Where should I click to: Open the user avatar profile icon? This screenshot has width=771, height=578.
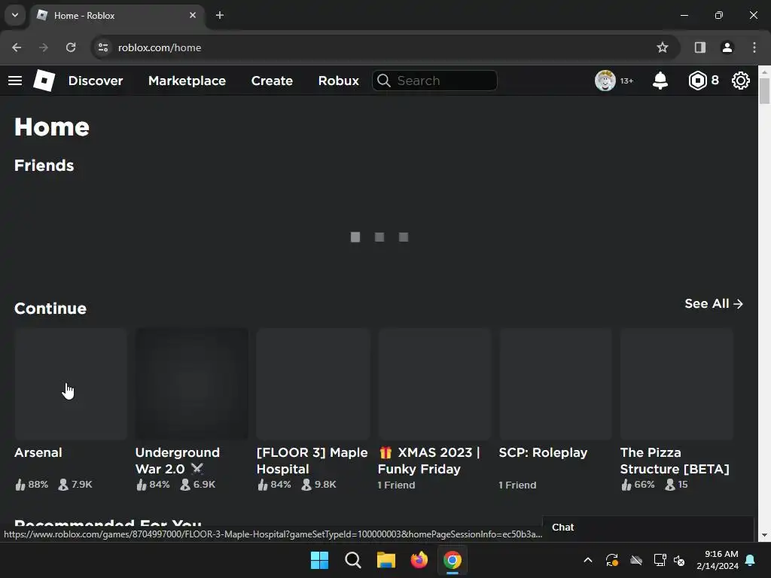pyautogui.click(x=605, y=81)
